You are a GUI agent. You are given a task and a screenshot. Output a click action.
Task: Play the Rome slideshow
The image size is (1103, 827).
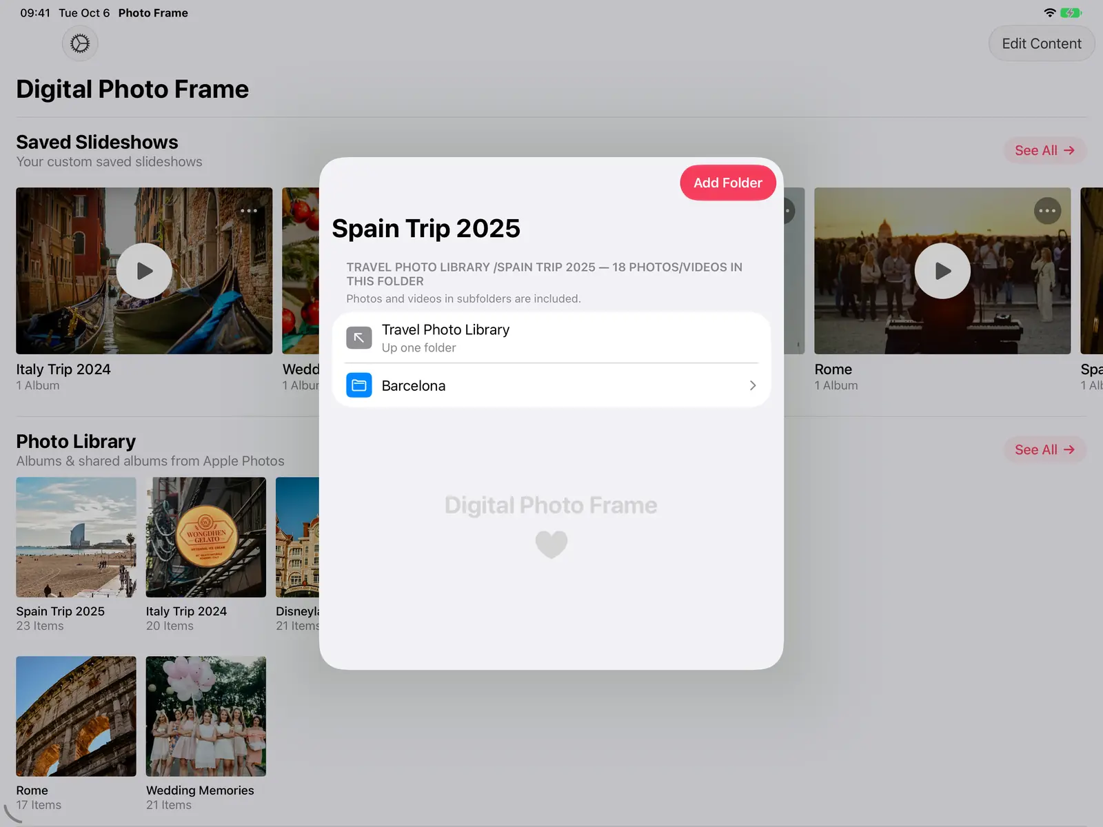(x=942, y=271)
